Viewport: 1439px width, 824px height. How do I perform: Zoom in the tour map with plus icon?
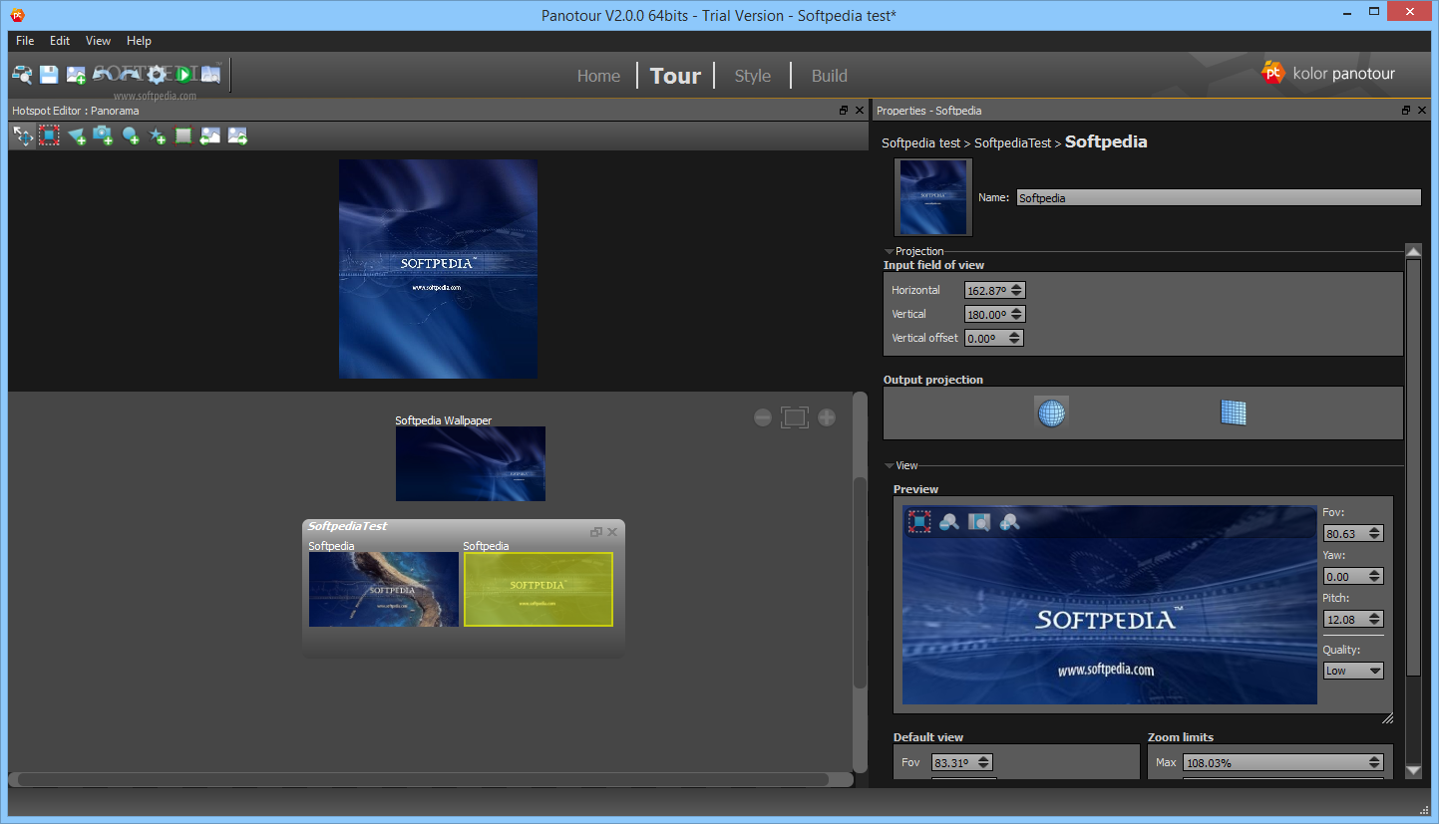(x=827, y=417)
